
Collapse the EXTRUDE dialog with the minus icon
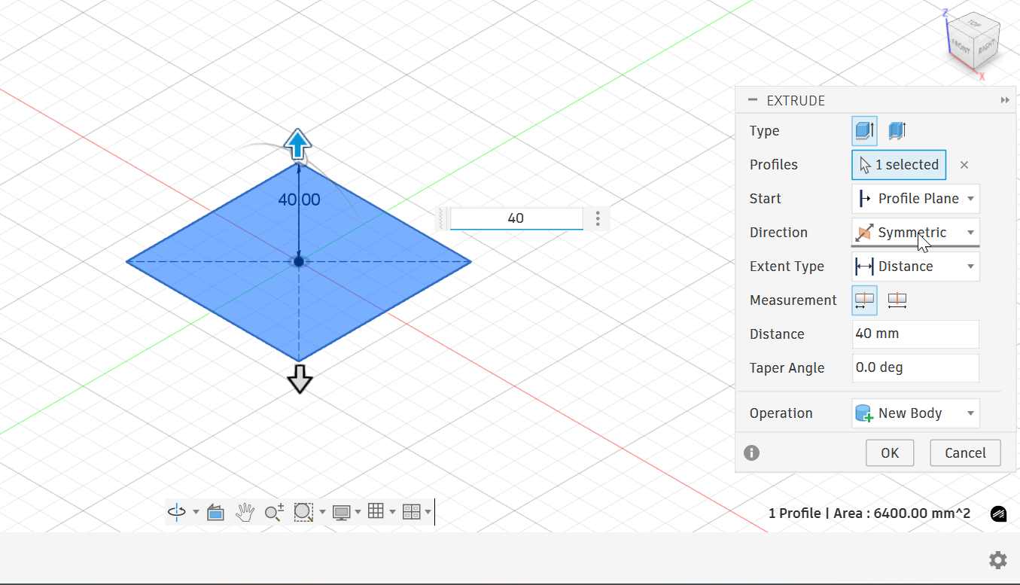752,100
